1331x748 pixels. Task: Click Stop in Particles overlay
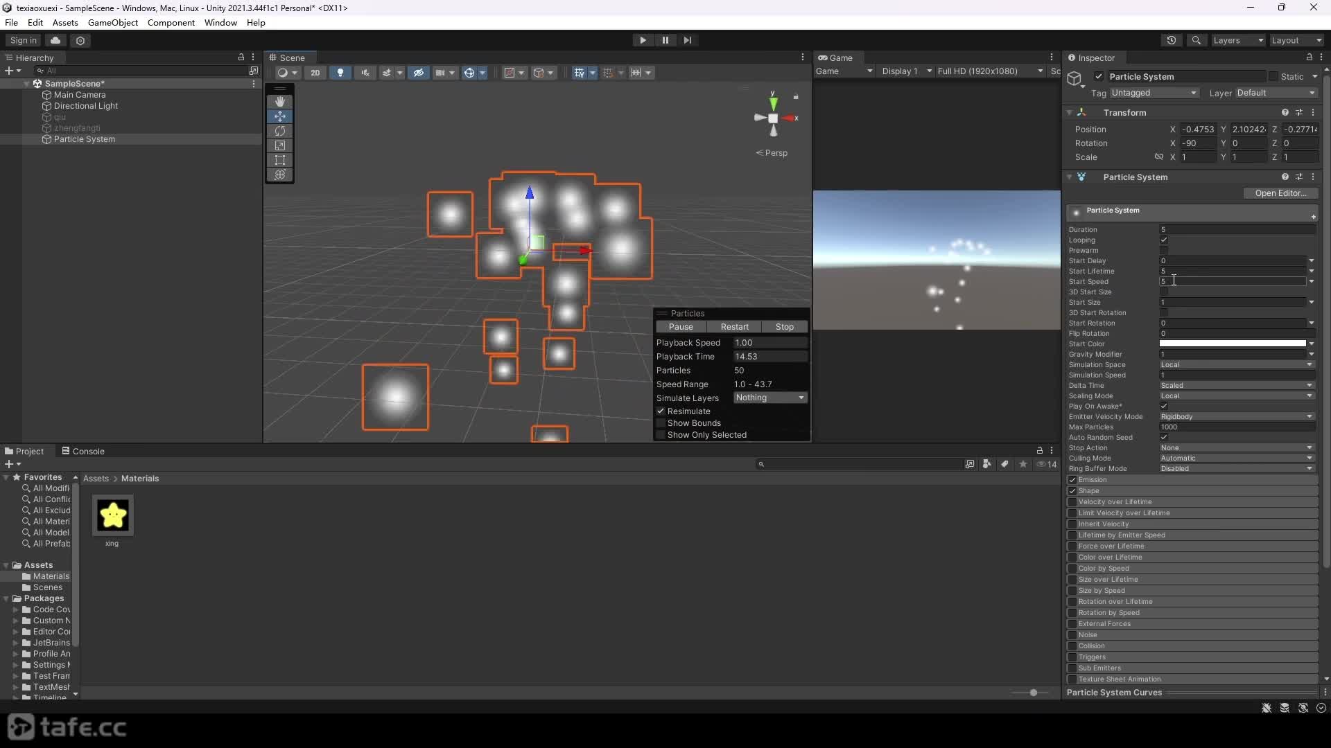point(784,327)
